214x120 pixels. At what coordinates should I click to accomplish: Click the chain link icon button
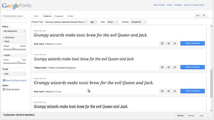[198, 16]
